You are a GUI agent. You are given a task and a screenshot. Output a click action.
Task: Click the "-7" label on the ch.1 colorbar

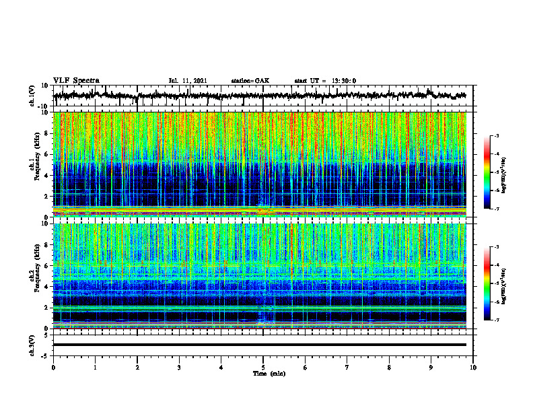click(x=496, y=209)
